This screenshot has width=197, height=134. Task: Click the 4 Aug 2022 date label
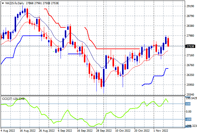click(x=8, y=131)
